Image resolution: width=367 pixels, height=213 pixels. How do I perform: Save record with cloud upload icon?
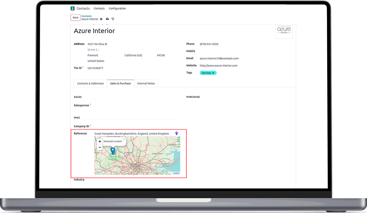click(107, 19)
